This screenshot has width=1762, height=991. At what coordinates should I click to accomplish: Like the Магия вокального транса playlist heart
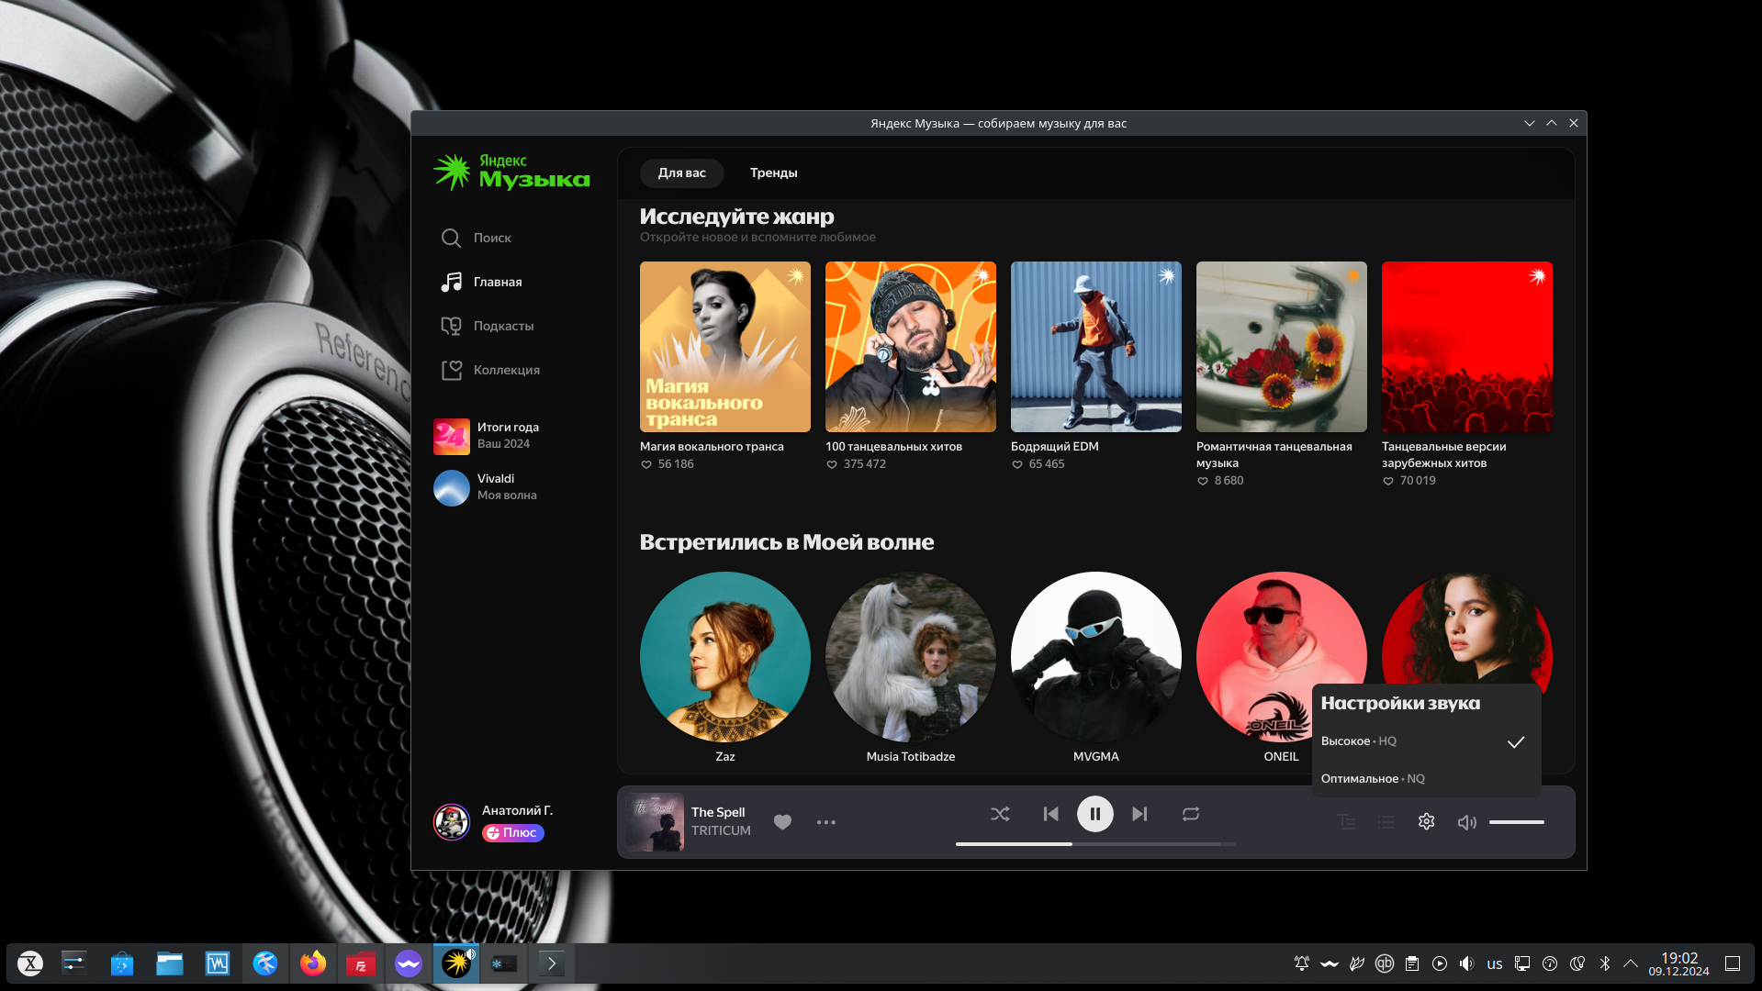tap(646, 464)
